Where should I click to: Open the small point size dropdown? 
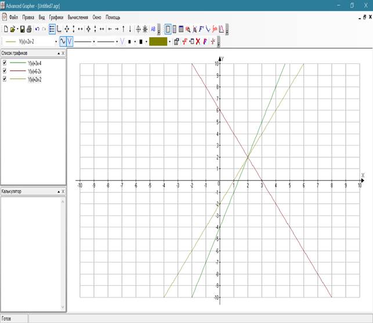135,42
